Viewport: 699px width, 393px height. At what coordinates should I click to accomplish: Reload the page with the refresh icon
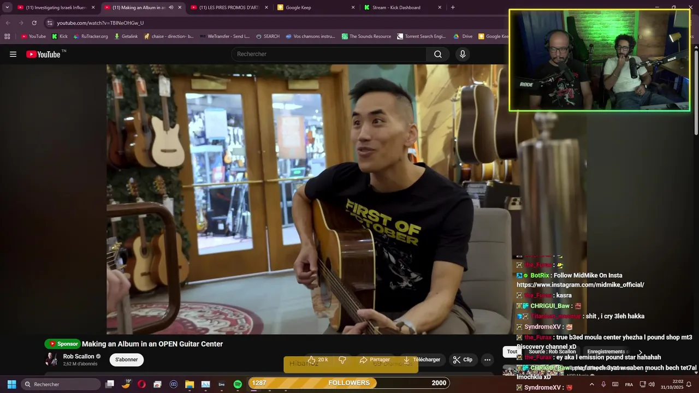(34, 23)
